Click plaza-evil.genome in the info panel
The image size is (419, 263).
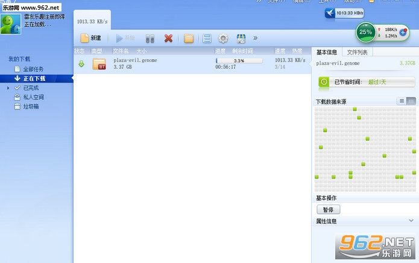click(338, 63)
